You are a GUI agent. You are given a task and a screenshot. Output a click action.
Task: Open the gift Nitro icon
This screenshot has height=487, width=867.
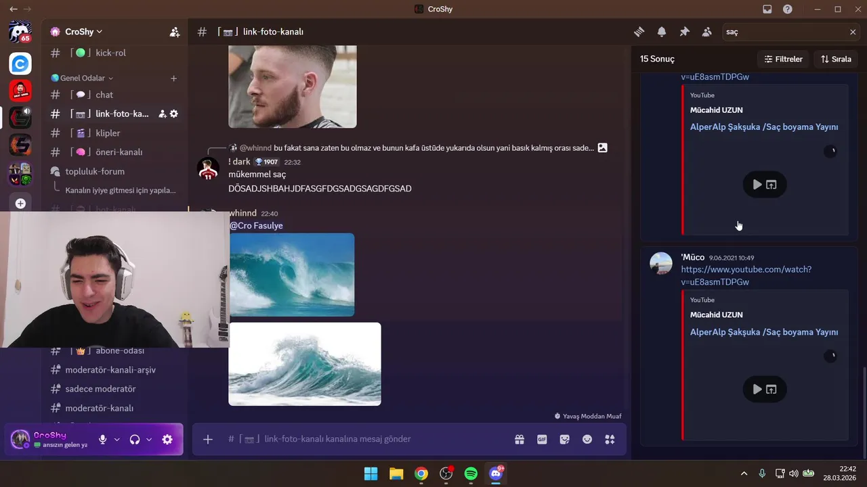(x=520, y=439)
